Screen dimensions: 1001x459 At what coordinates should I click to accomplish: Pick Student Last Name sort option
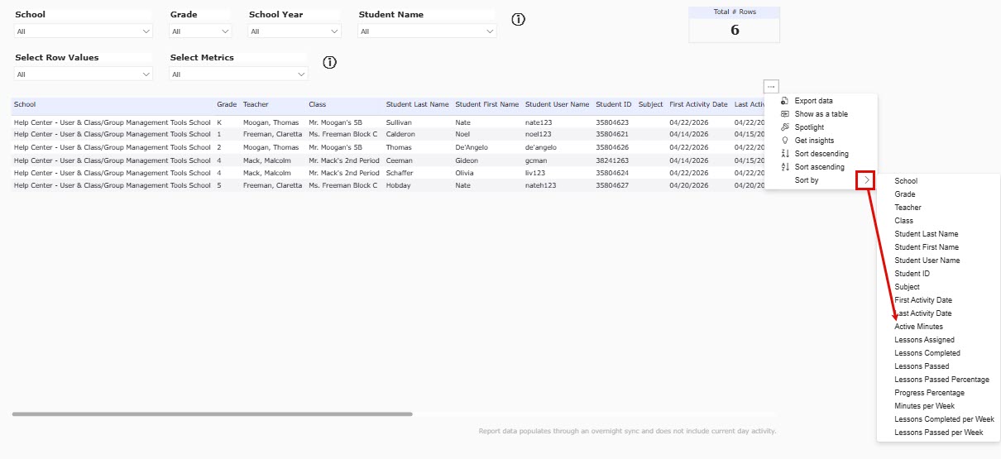click(x=926, y=234)
